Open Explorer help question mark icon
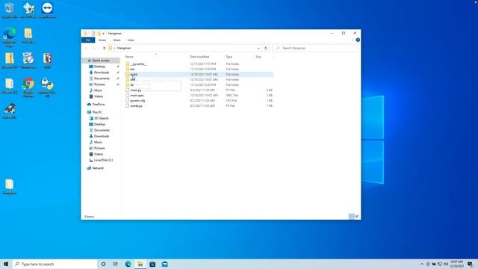The image size is (478, 269). [x=358, y=40]
